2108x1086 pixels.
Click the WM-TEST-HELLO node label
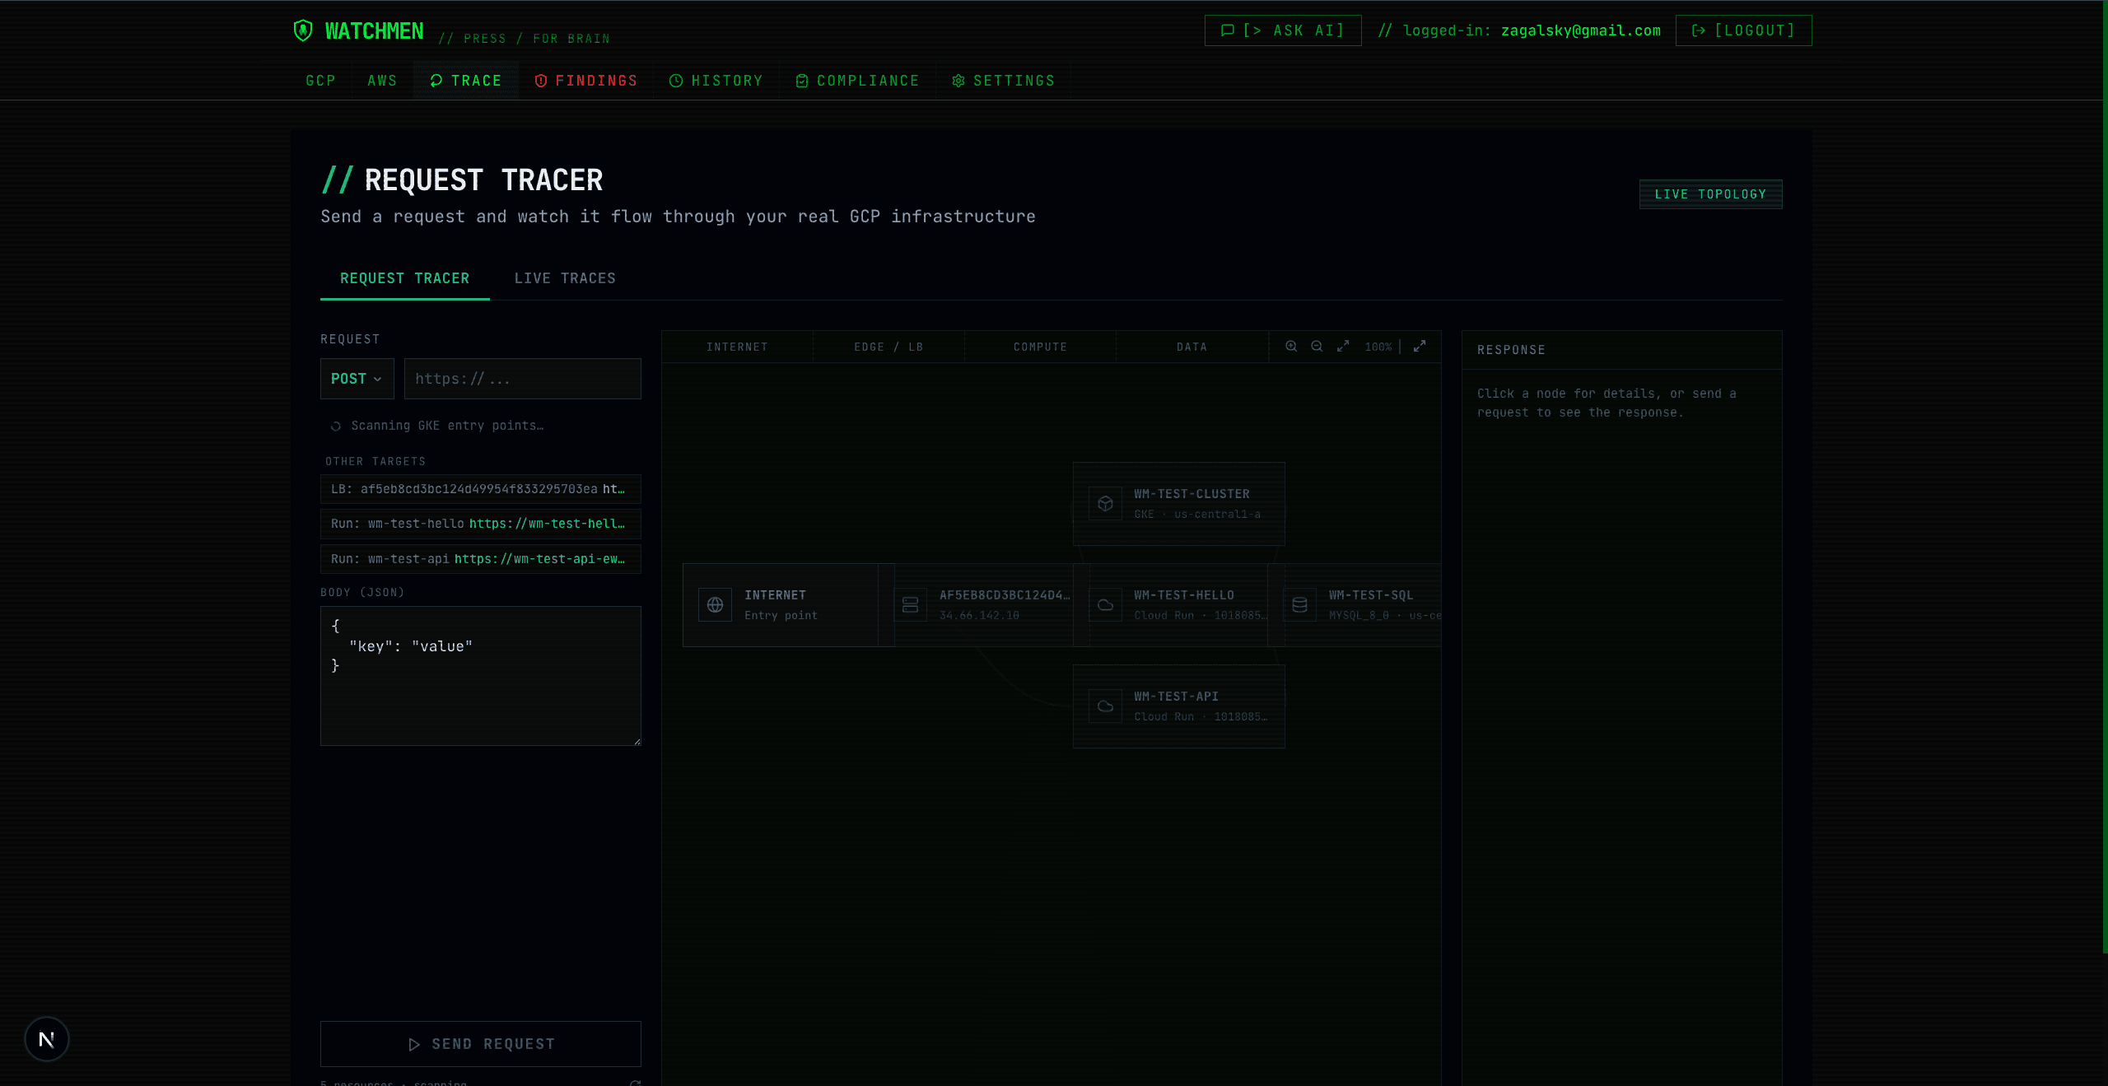tap(1184, 595)
